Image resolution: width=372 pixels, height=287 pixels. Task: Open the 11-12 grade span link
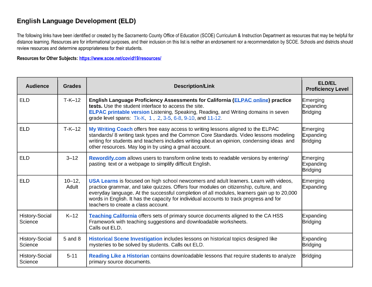(x=214, y=118)
